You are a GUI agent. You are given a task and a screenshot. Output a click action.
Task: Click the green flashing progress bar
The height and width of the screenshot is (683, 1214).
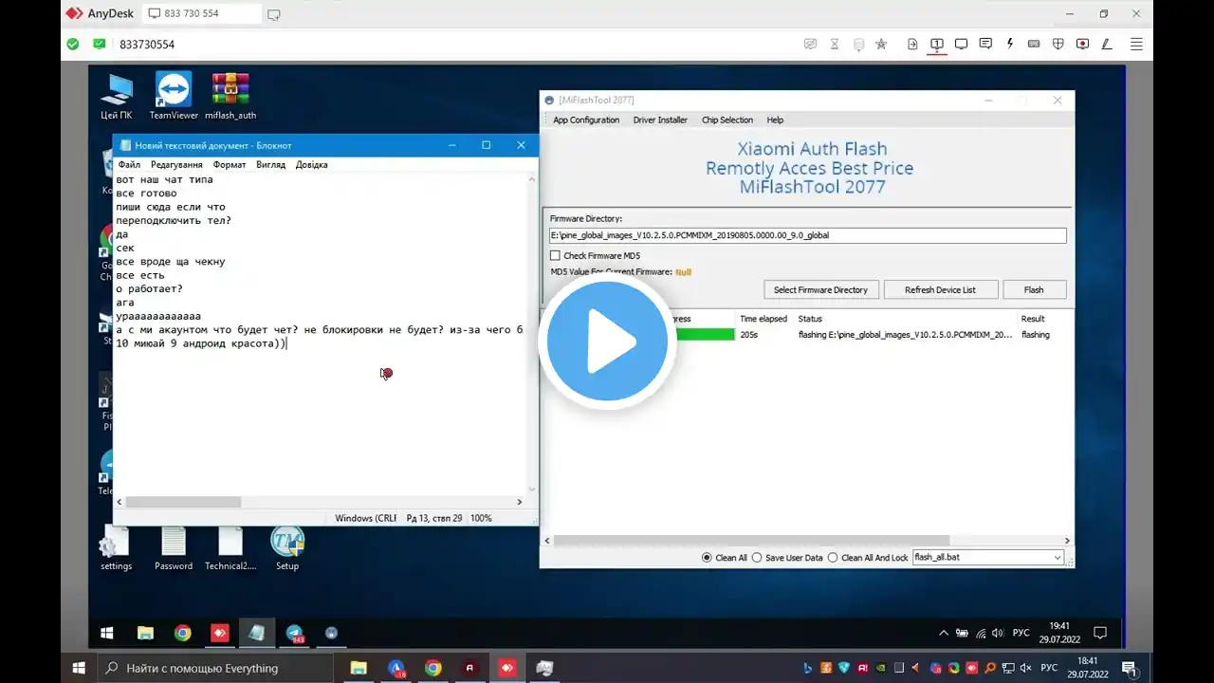tap(704, 335)
